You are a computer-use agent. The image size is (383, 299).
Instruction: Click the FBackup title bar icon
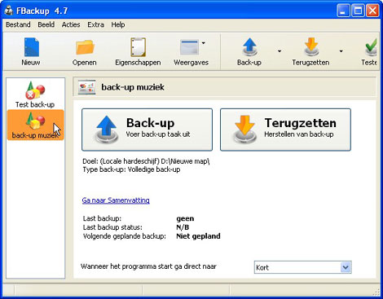(9, 11)
